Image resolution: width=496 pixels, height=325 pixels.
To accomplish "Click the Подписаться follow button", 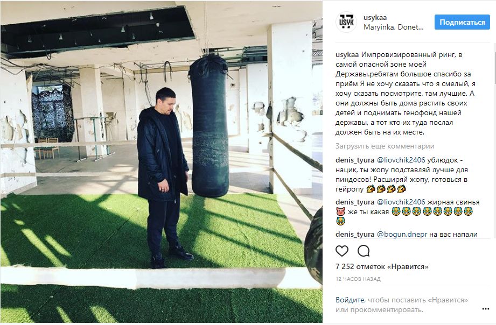I will [462, 22].
